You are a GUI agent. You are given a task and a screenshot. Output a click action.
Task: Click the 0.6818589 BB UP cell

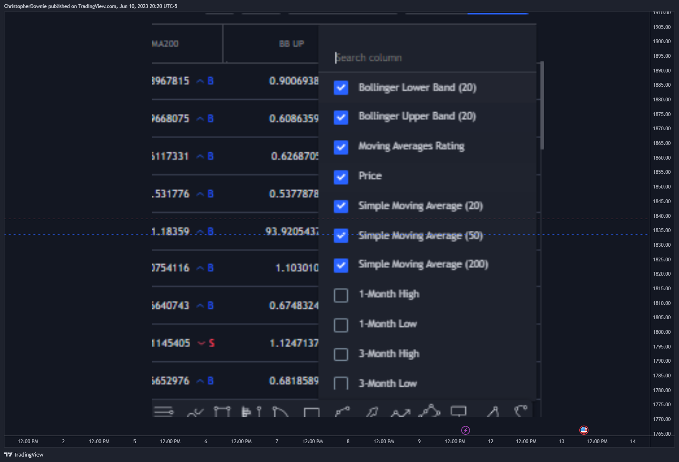click(294, 381)
